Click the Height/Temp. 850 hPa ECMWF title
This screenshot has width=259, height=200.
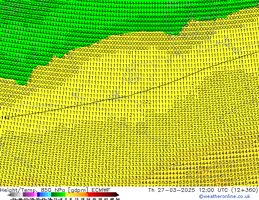(x=55, y=190)
